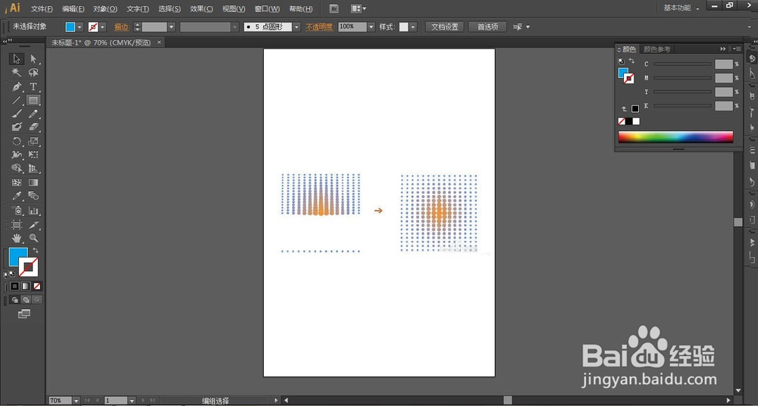758x406 pixels.
Task: Change screen mode button in toolbox
Action: [x=24, y=314]
